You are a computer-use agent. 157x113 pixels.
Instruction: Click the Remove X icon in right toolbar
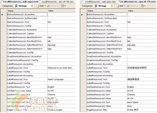coord(128,6)
